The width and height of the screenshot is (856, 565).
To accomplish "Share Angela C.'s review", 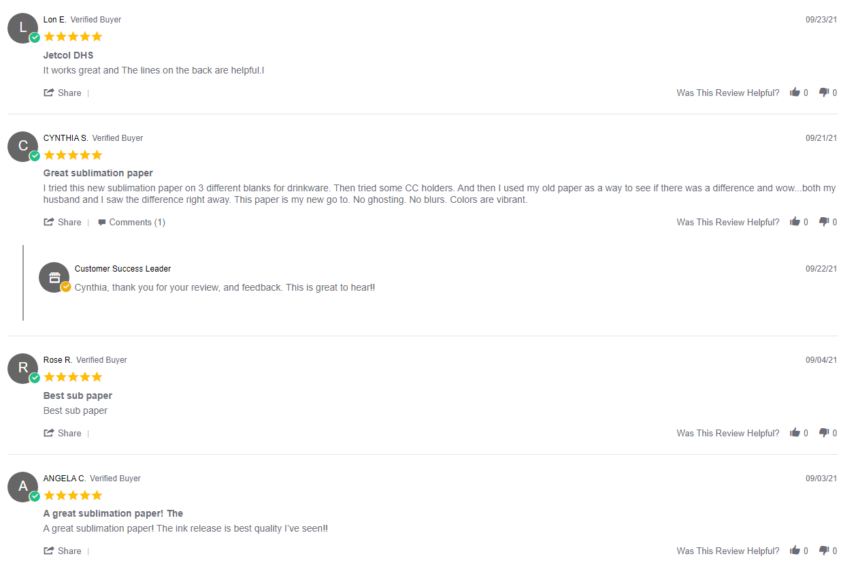I will (x=63, y=551).
